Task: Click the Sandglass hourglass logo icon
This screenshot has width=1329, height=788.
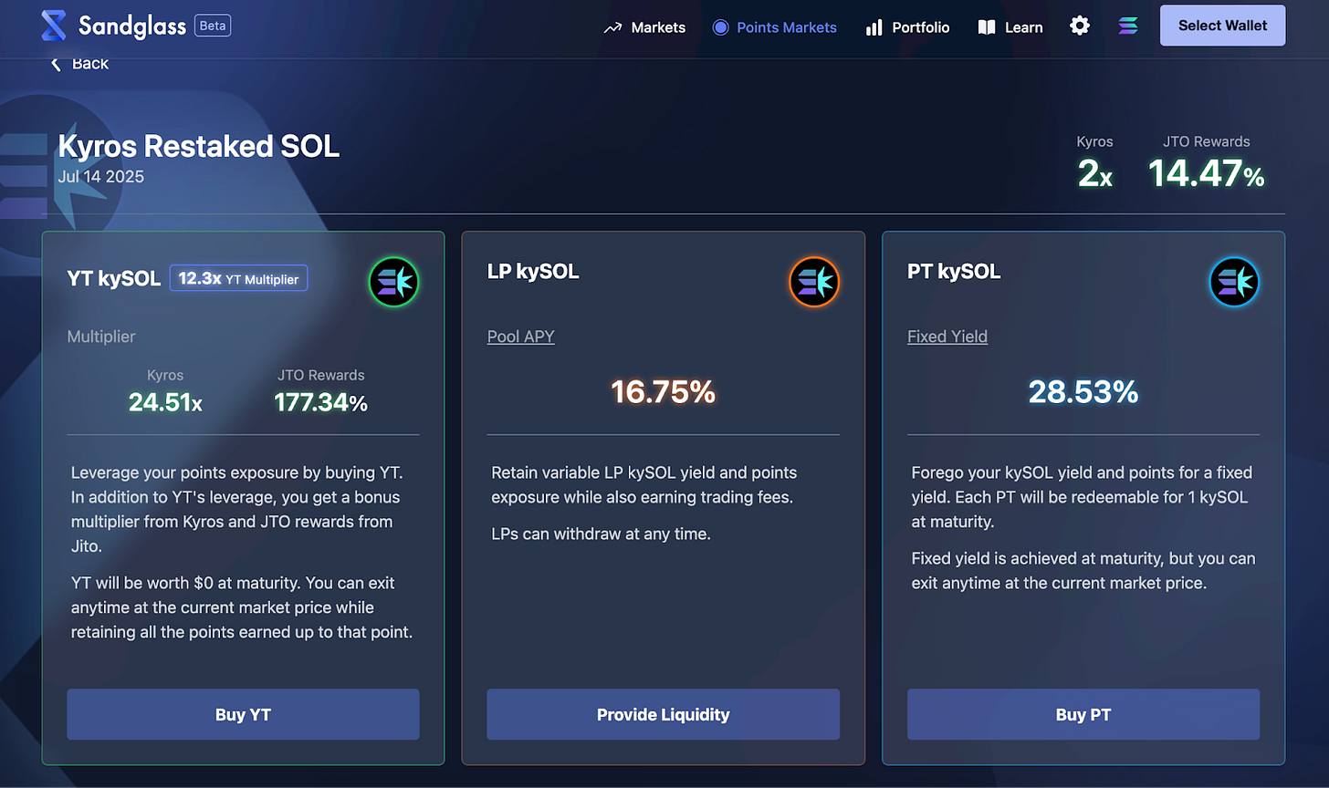Action: coord(54,26)
